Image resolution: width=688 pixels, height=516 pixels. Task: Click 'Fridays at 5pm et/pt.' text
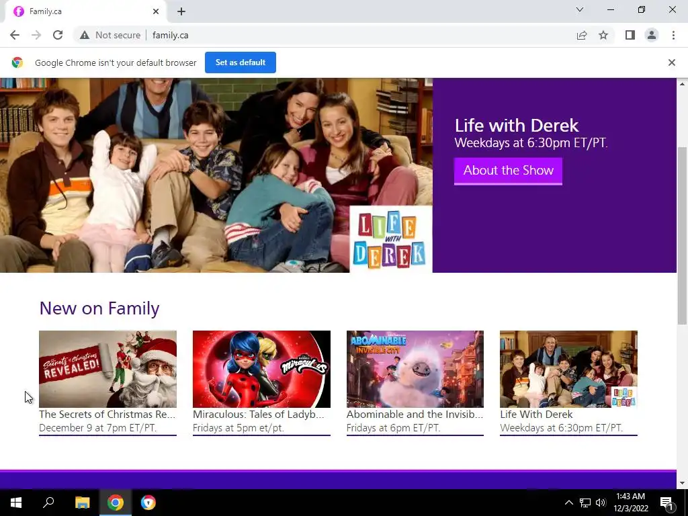239,428
